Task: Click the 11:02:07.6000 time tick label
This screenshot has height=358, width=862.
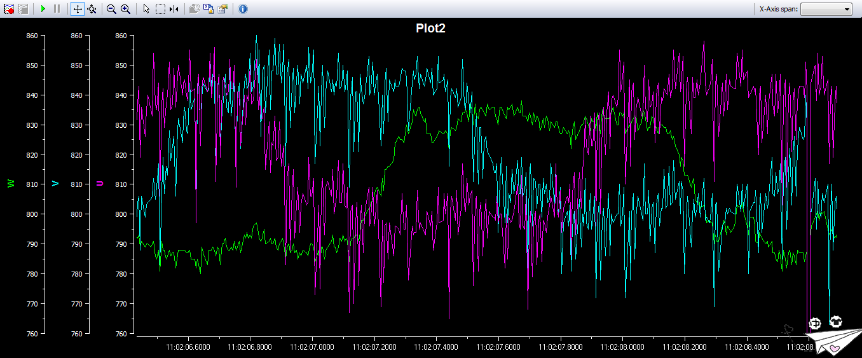Action: pos(498,347)
